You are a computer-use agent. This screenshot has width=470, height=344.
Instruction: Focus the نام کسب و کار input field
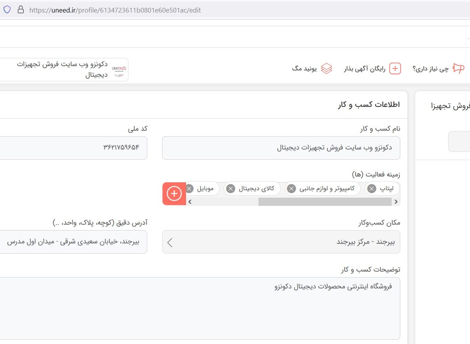tap(281, 148)
